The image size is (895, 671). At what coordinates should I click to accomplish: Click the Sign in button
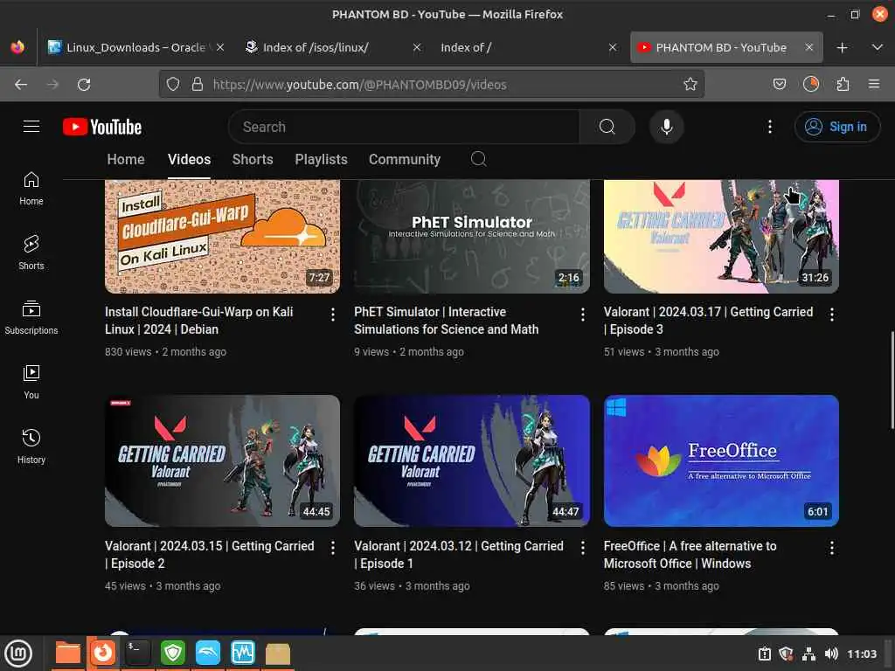pos(836,127)
